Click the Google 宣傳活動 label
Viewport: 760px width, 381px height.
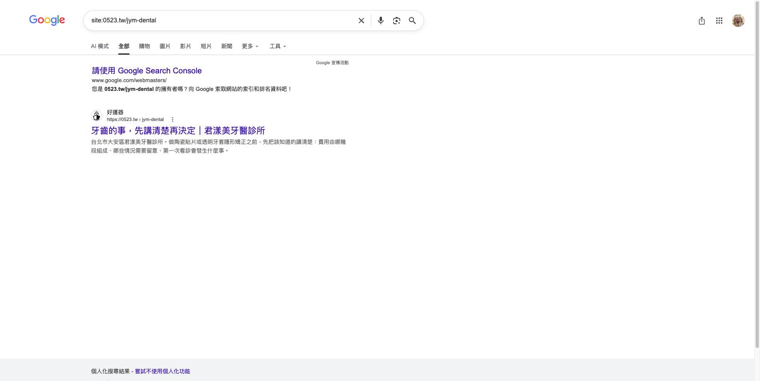[x=332, y=63]
